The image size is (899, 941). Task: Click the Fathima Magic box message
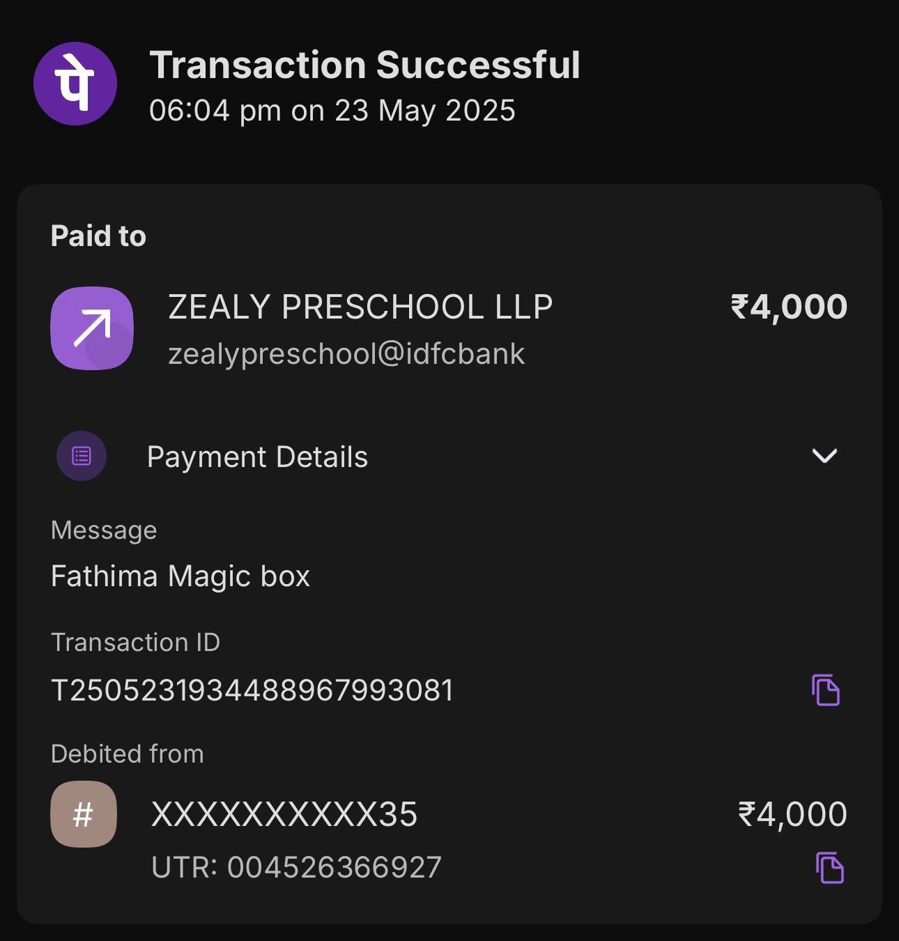(180, 576)
